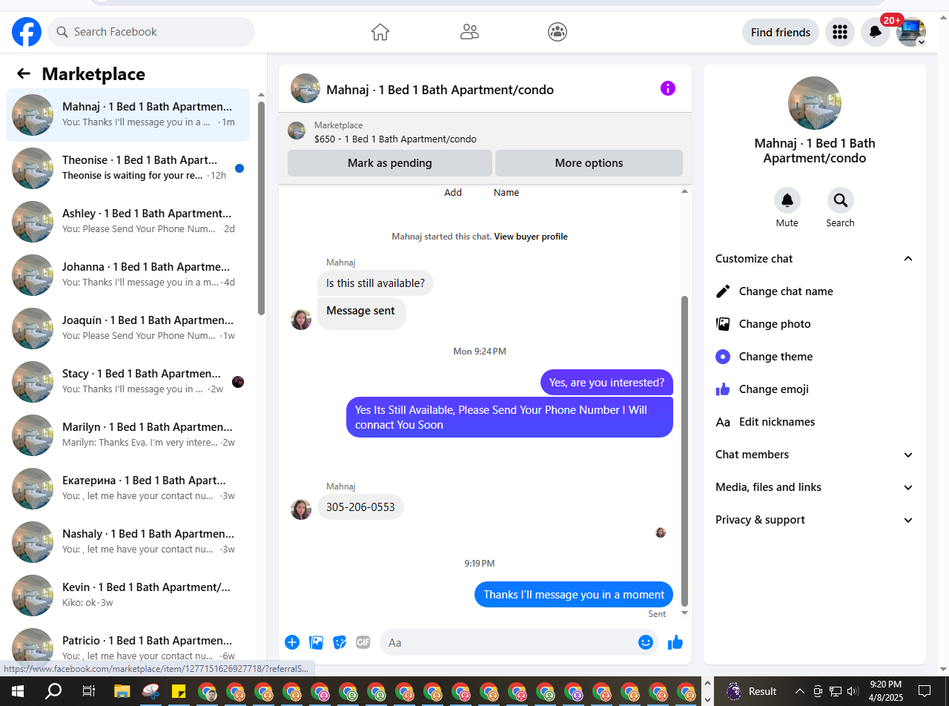Click the Search Facebook field

pos(151,32)
